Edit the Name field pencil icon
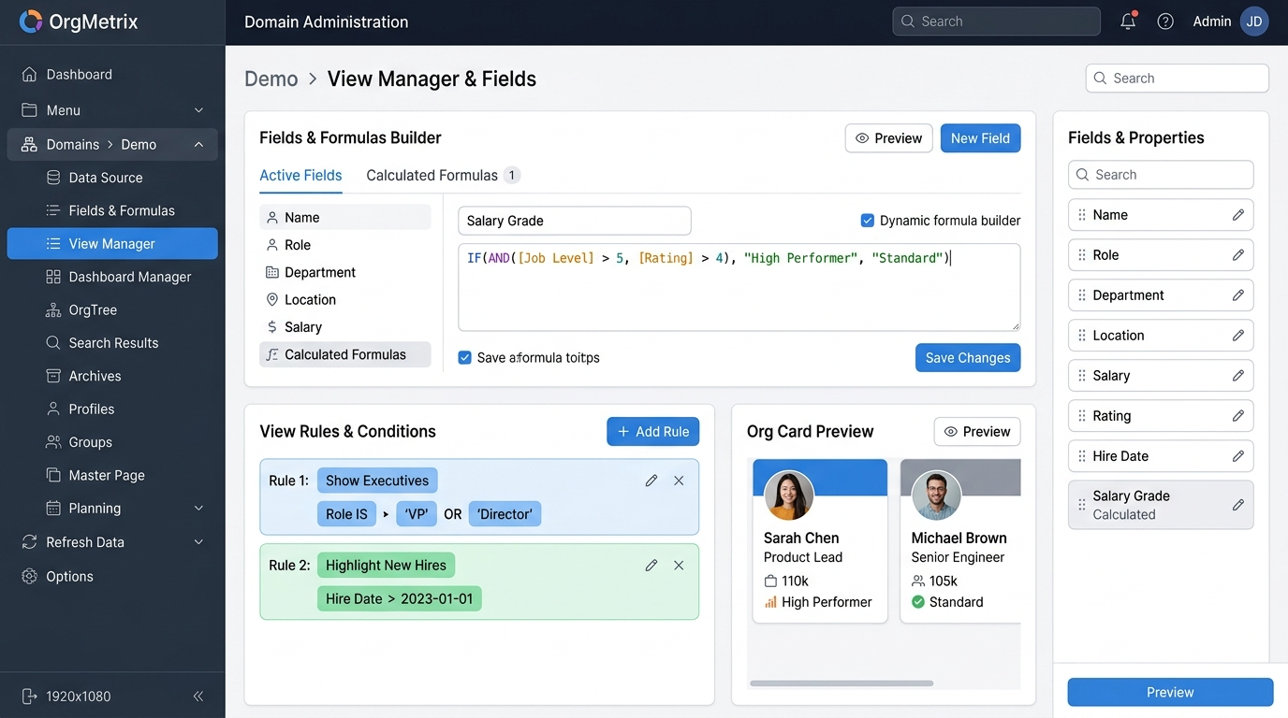 pyautogui.click(x=1238, y=215)
